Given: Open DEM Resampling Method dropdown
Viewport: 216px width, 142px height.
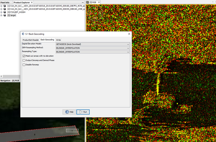Looking at the screenshot, I should (x=93, y=48).
